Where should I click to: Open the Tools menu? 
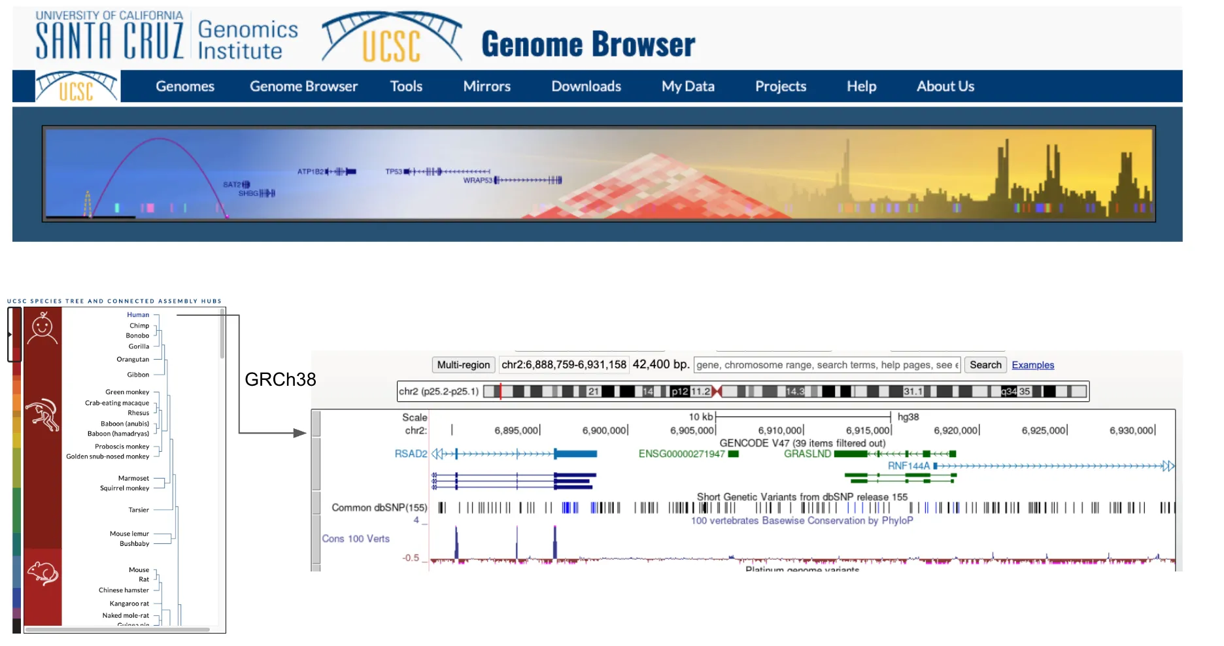pyautogui.click(x=406, y=86)
